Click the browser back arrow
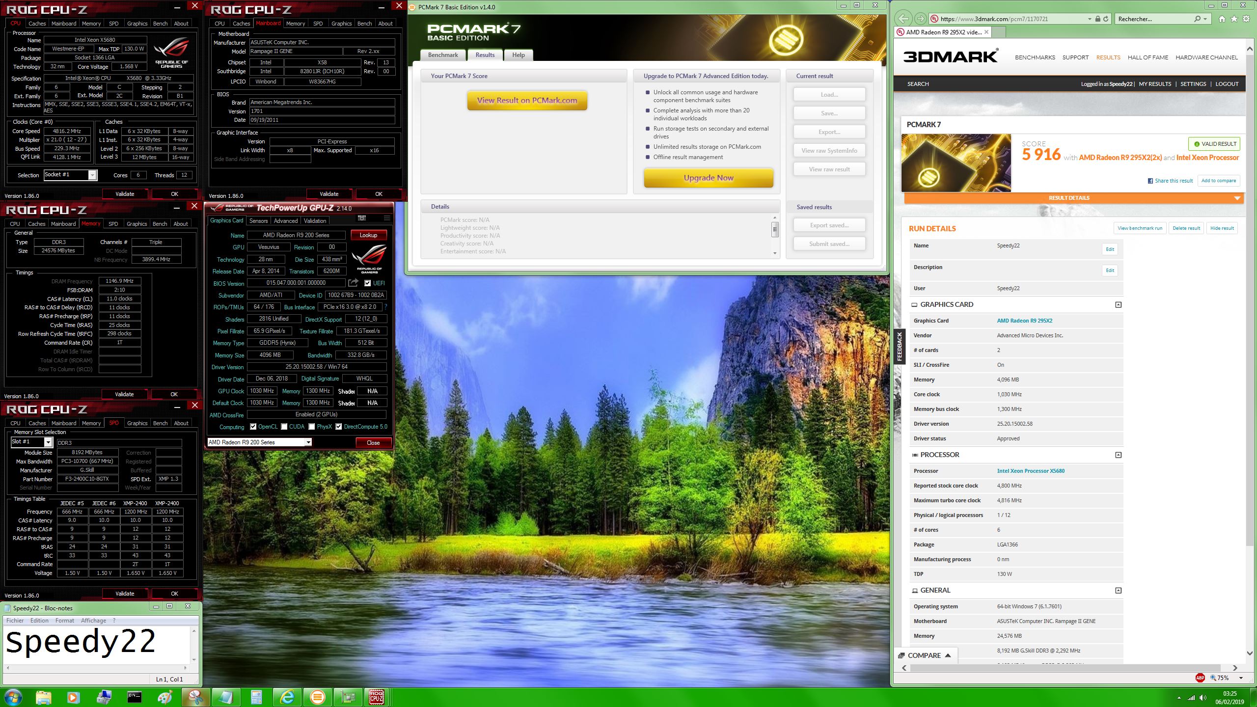Image resolution: width=1257 pixels, height=707 pixels. click(903, 19)
